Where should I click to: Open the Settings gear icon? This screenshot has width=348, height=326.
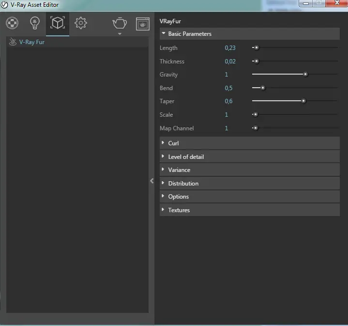81,23
